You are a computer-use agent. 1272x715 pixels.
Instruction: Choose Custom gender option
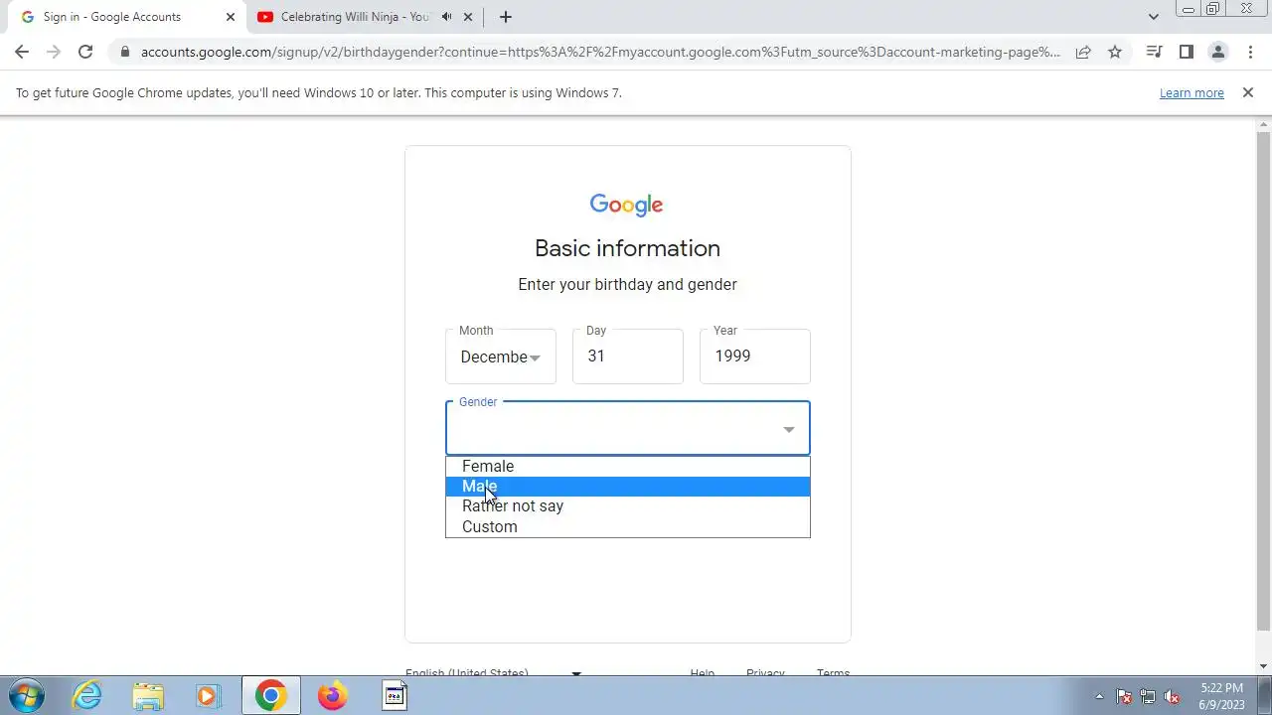pyautogui.click(x=628, y=527)
